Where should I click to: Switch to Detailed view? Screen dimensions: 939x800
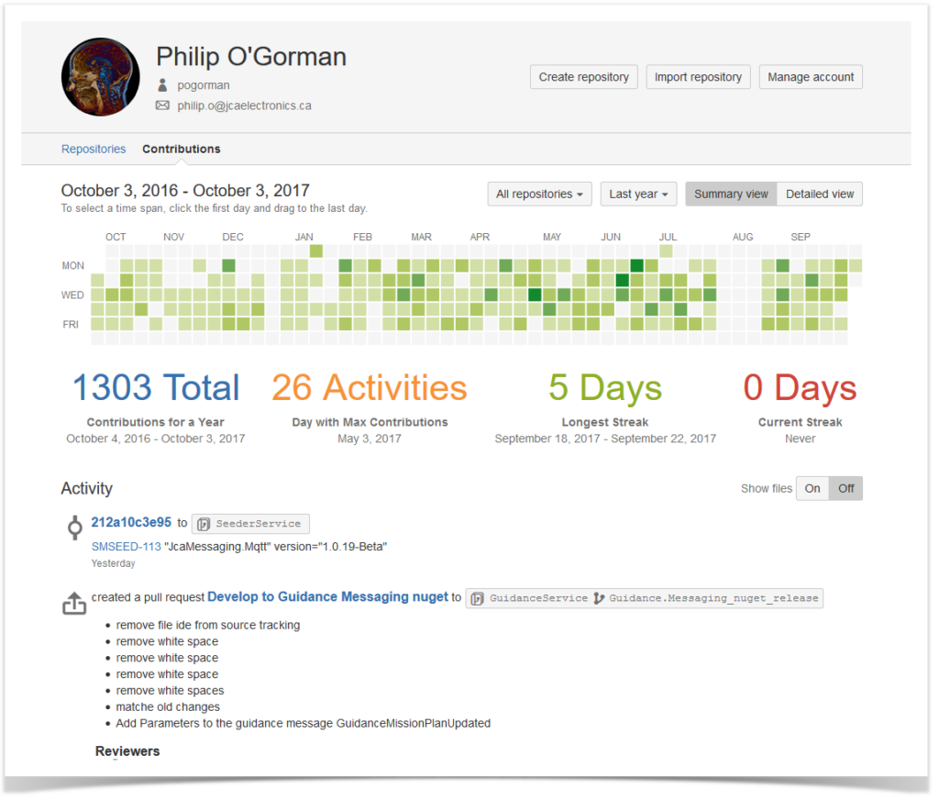(819, 194)
